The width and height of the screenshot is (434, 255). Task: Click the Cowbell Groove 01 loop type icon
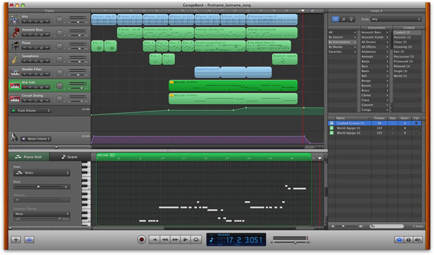click(332, 123)
